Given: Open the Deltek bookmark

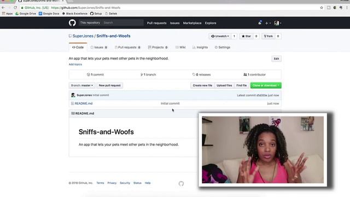Looking at the screenshot, I should coord(111,14).
